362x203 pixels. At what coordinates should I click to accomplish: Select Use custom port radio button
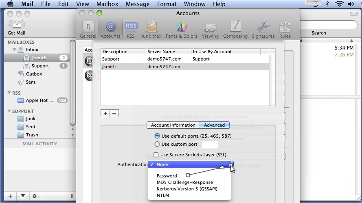[x=157, y=144]
